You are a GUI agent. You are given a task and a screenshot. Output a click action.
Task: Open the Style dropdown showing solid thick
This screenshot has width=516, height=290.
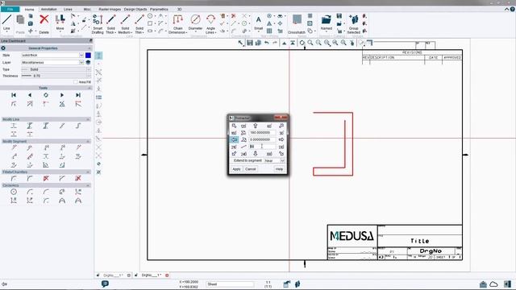tap(81, 56)
